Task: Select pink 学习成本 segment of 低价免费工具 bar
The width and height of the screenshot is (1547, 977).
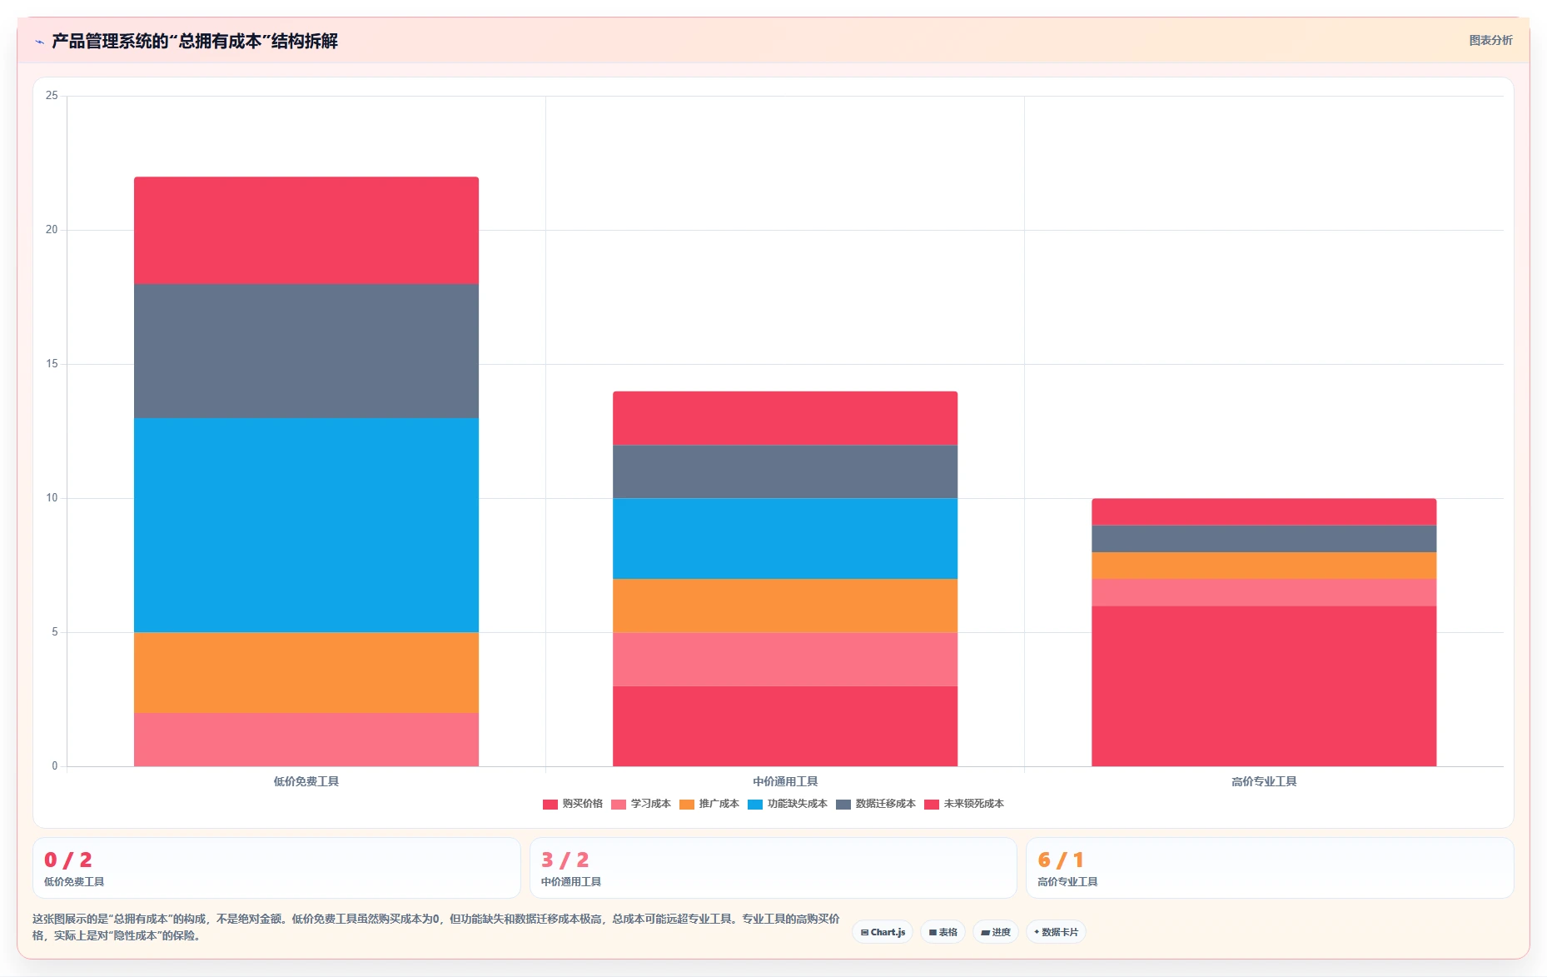Action: tap(306, 740)
